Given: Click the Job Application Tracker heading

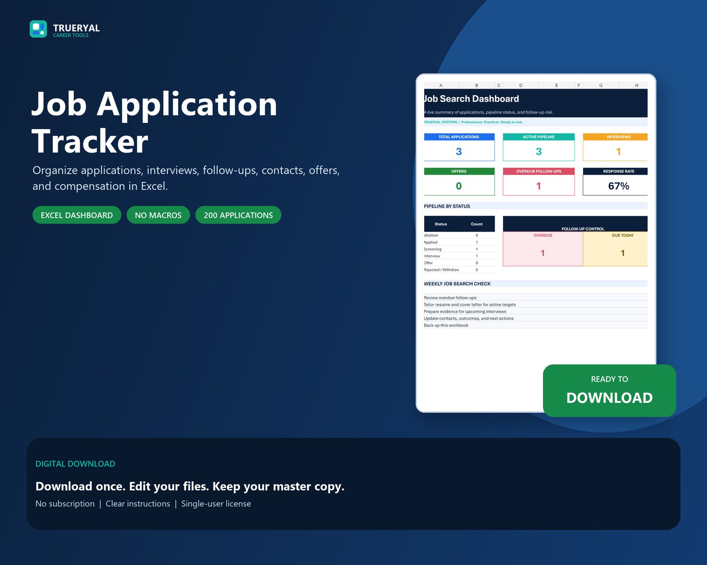Looking at the screenshot, I should [154, 122].
